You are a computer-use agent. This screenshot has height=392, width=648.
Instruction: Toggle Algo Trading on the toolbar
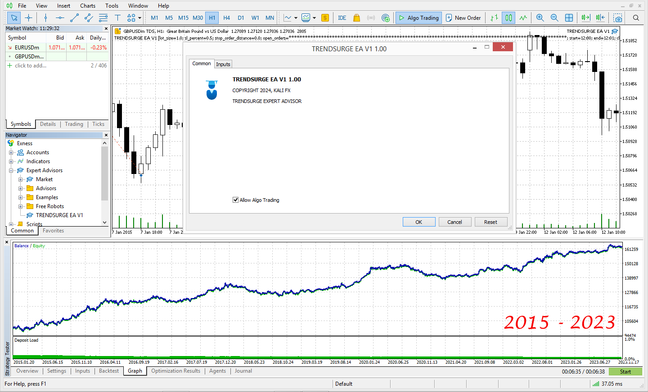(418, 18)
